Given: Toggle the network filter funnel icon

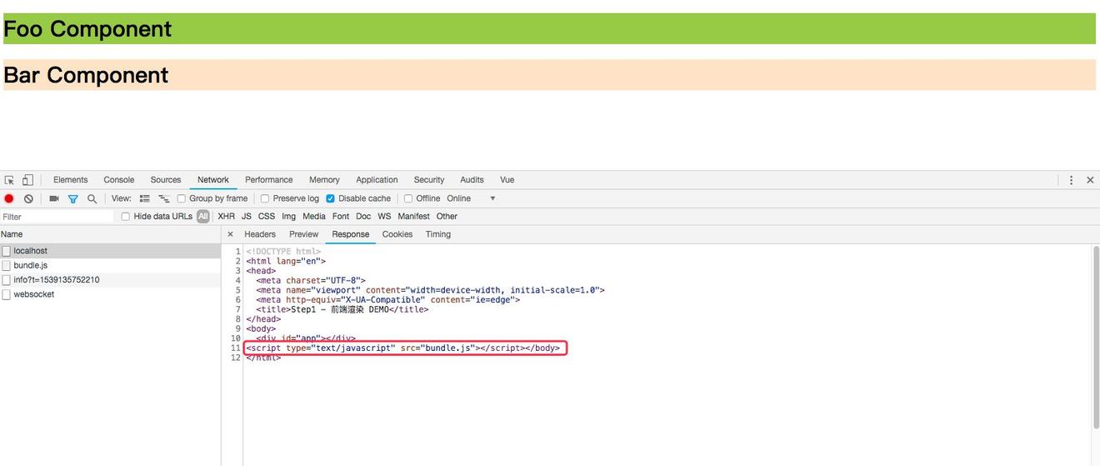Looking at the screenshot, I should (x=72, y=198).
